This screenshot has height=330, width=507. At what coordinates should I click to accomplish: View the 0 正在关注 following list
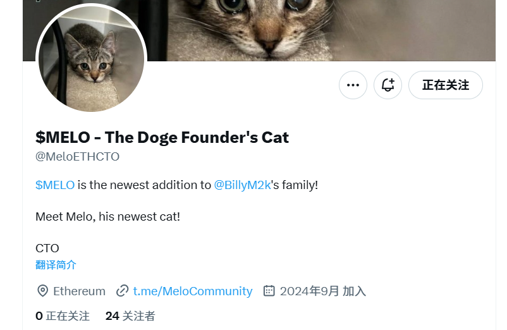pos(63,315)
